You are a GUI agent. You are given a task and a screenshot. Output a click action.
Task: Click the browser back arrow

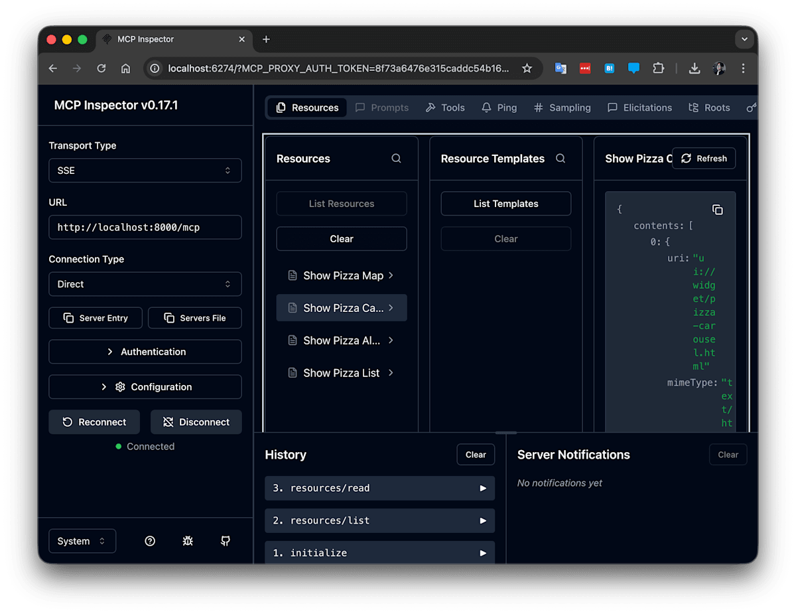pos(53,68)
